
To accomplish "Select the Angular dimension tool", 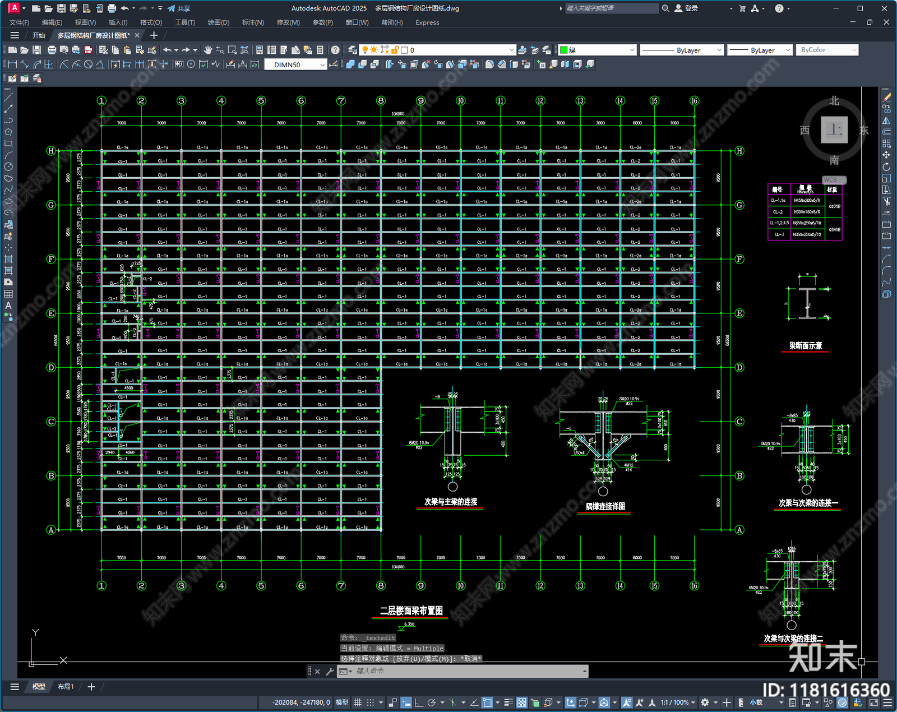I will tap(100, 64).
